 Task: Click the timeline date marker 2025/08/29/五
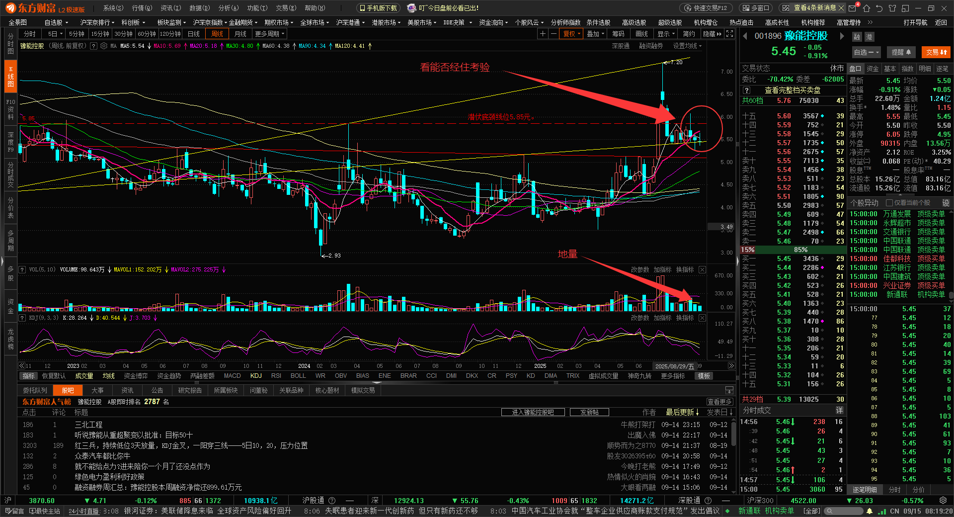pos(674,366)
